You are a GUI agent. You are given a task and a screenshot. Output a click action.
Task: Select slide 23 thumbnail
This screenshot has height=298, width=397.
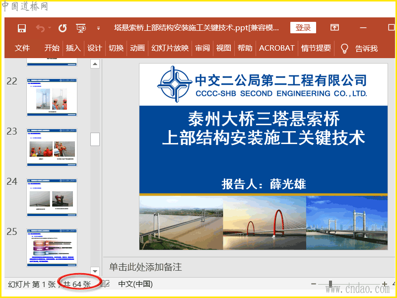pos(52,148)
